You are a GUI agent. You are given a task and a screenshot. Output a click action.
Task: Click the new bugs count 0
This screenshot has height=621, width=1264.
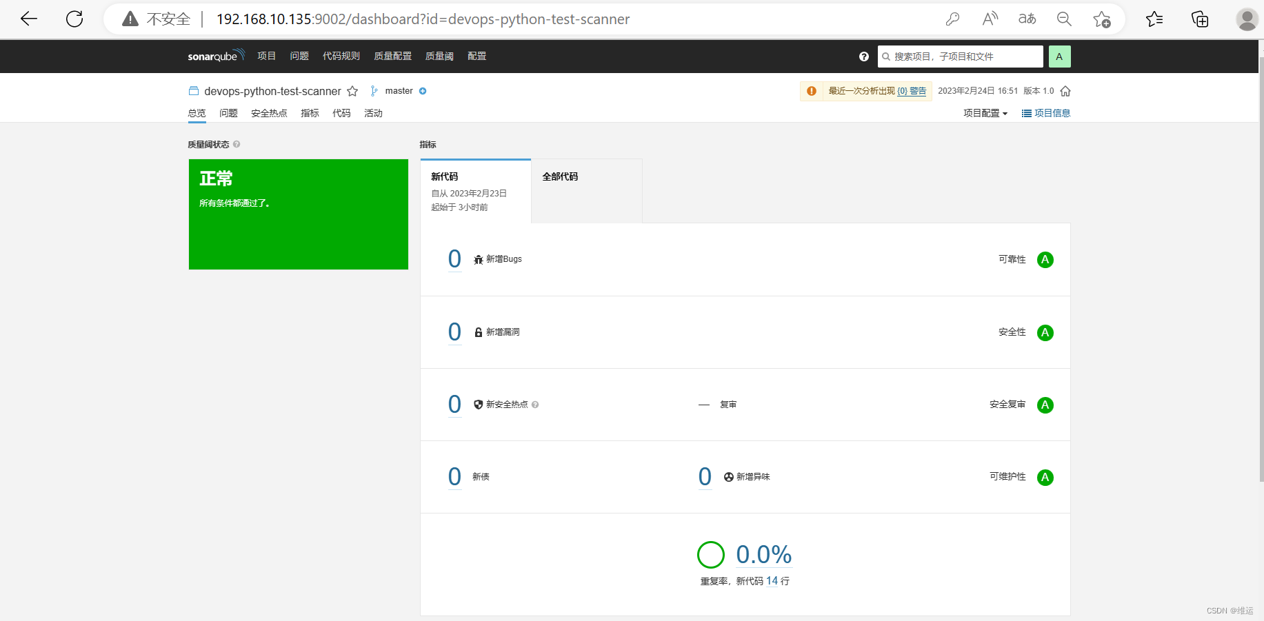(454, 259)
